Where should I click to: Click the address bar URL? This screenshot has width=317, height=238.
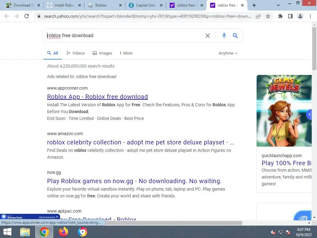pyautogui.click(x=147, y=16)
